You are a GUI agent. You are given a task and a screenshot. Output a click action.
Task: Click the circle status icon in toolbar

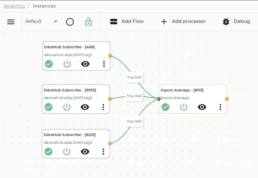70,22
